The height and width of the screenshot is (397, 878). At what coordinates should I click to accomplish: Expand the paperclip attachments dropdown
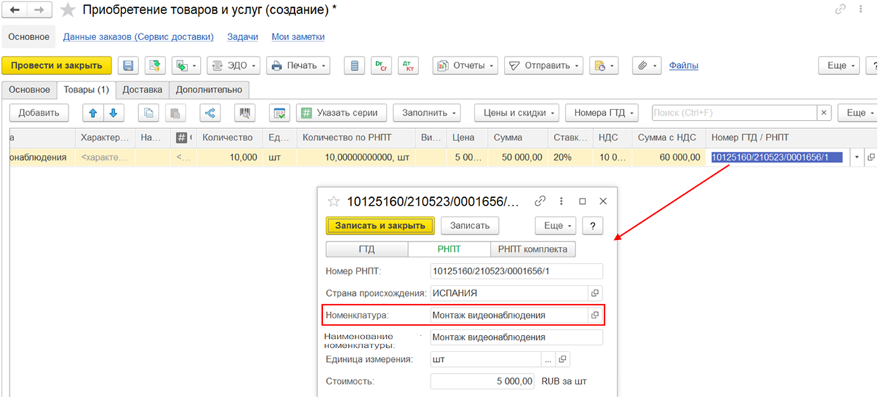pyautogui.click(x=646, y=65)
